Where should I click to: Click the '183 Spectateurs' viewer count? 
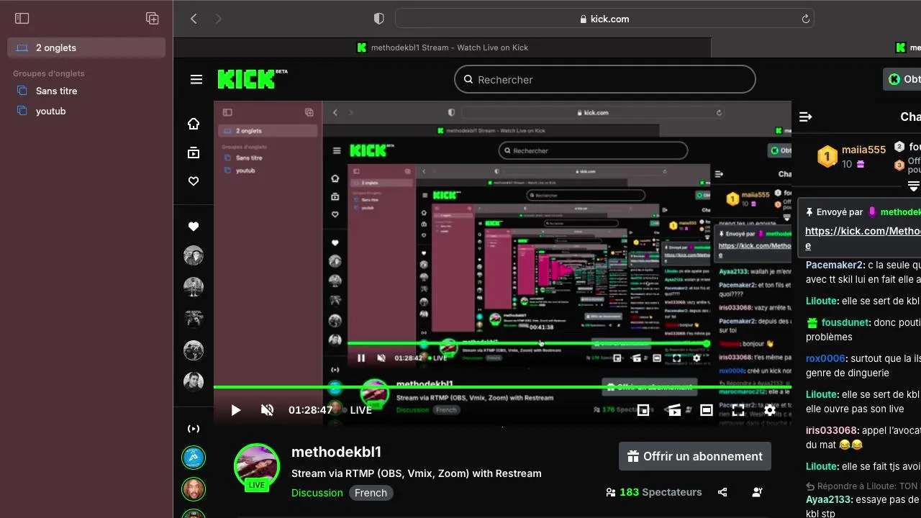pos(653,492)
